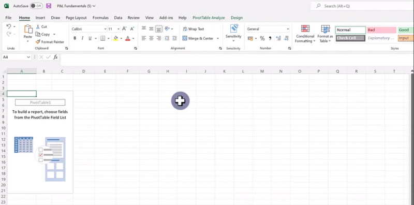Click the Save icon in title bar
The width and height of the screenshot is (414, 205).
coord(49,6)
